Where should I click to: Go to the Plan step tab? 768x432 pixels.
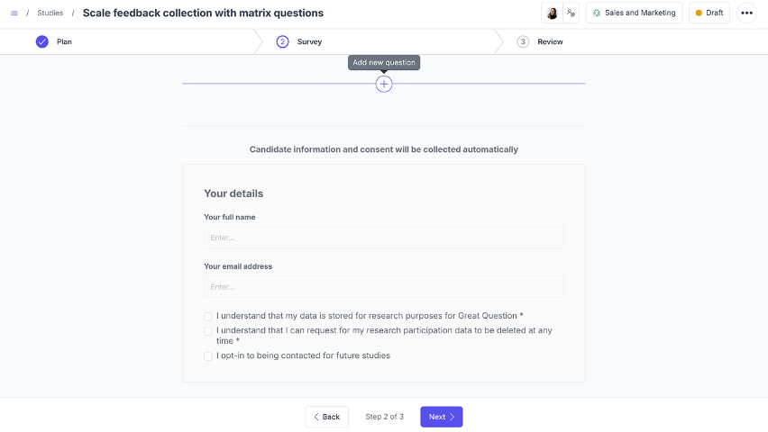[64, 41]
